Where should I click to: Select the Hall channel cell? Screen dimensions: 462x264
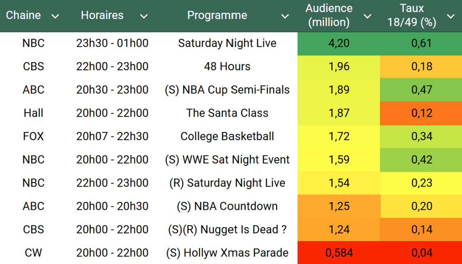click(33, 113)
